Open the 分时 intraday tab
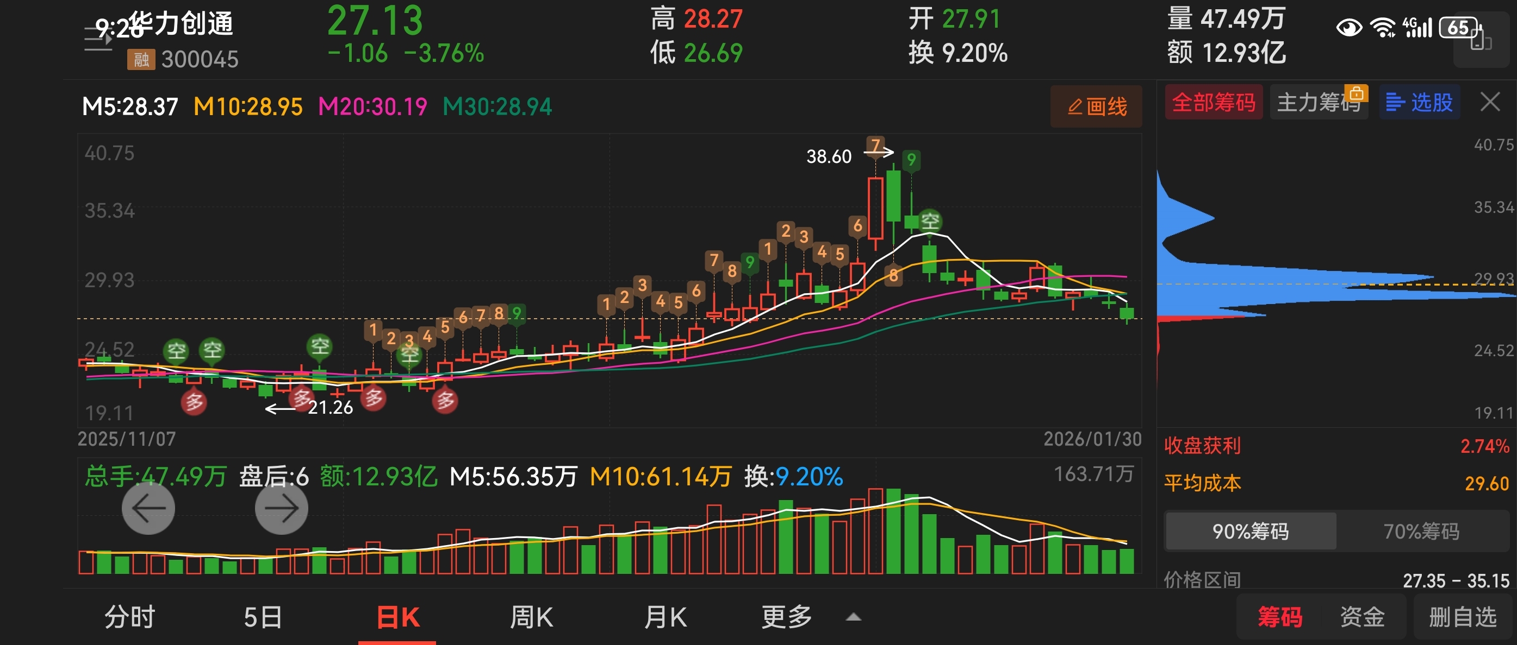Screen dimensions: 1517x645 pos(129,617)
